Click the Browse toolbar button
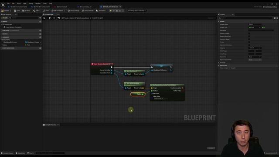 [x=26, y=10]
